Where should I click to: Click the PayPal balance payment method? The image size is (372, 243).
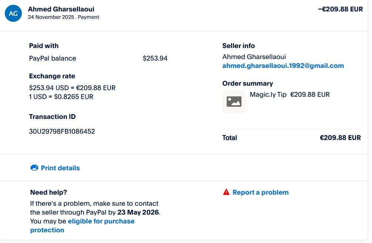click(53, 58)
